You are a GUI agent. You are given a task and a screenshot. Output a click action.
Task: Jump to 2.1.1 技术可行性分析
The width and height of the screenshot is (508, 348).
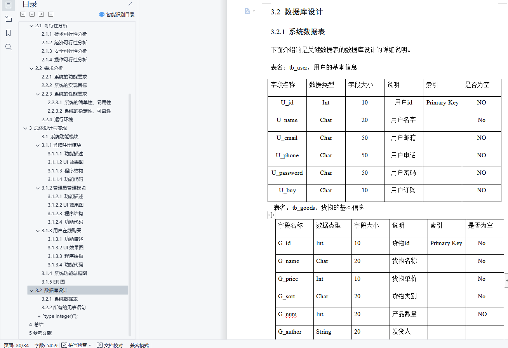[64, 34]
